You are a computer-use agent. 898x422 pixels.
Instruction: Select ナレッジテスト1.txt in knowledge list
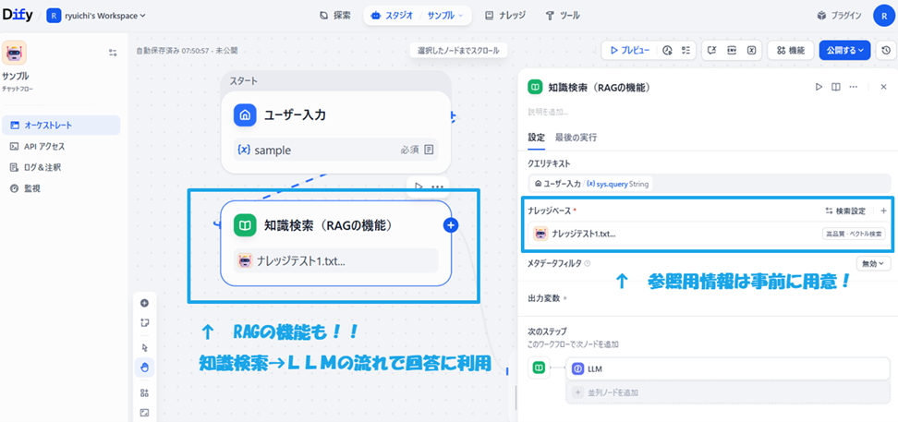[708, 234]
